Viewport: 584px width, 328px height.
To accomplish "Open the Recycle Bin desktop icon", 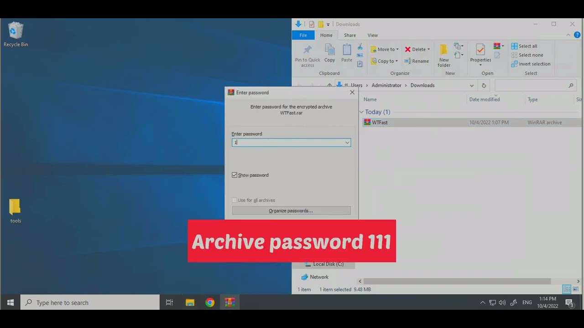I will (16, 35).
